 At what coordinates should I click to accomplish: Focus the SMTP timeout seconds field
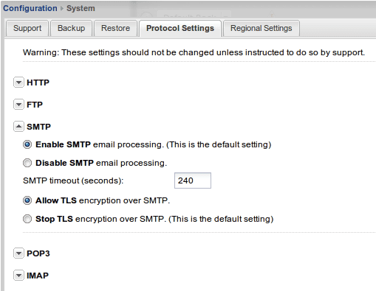193,180
